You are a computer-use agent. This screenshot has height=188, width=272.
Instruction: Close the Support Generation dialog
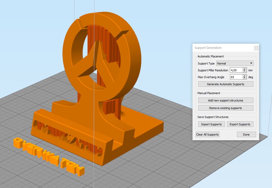pyautogui.click(x=256, y=48)
